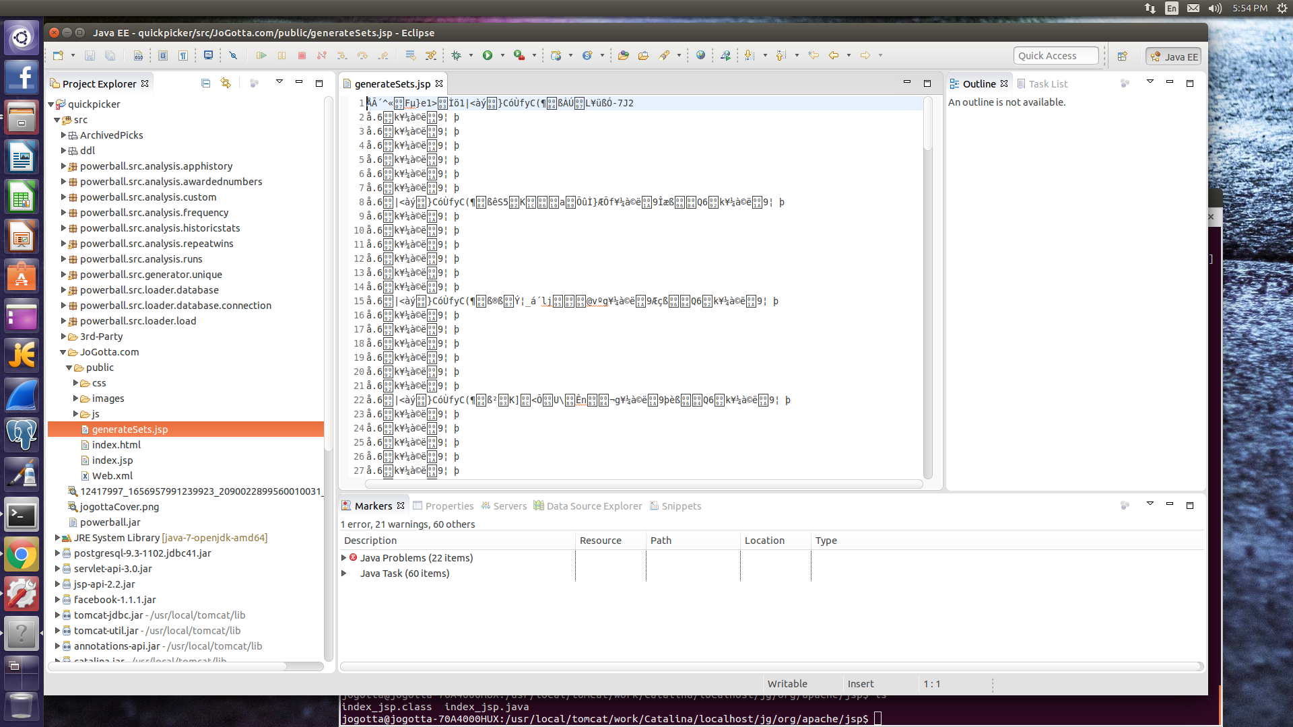
Task: Click the Location column header
Action: (775, 541)
